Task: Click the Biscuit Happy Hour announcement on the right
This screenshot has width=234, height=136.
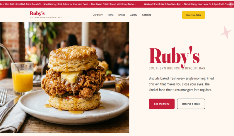Action: (x=209, y=4)
